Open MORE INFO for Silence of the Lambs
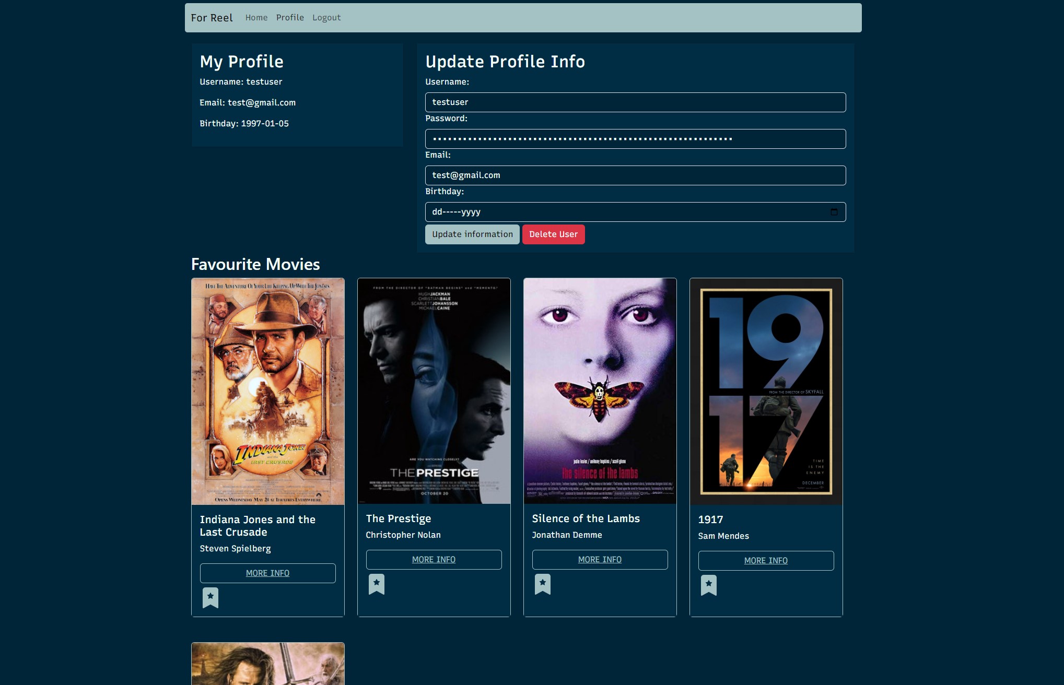 click(600, 560)
